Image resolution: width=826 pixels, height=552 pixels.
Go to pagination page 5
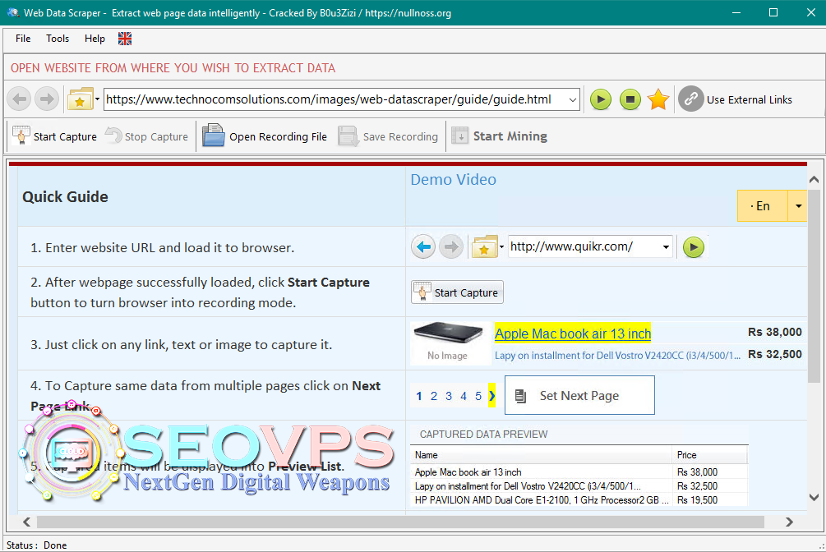pyautogui.click(x=478, y=396)
